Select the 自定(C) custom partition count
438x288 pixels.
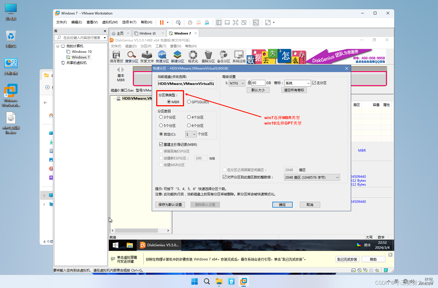tap(167, 134)
